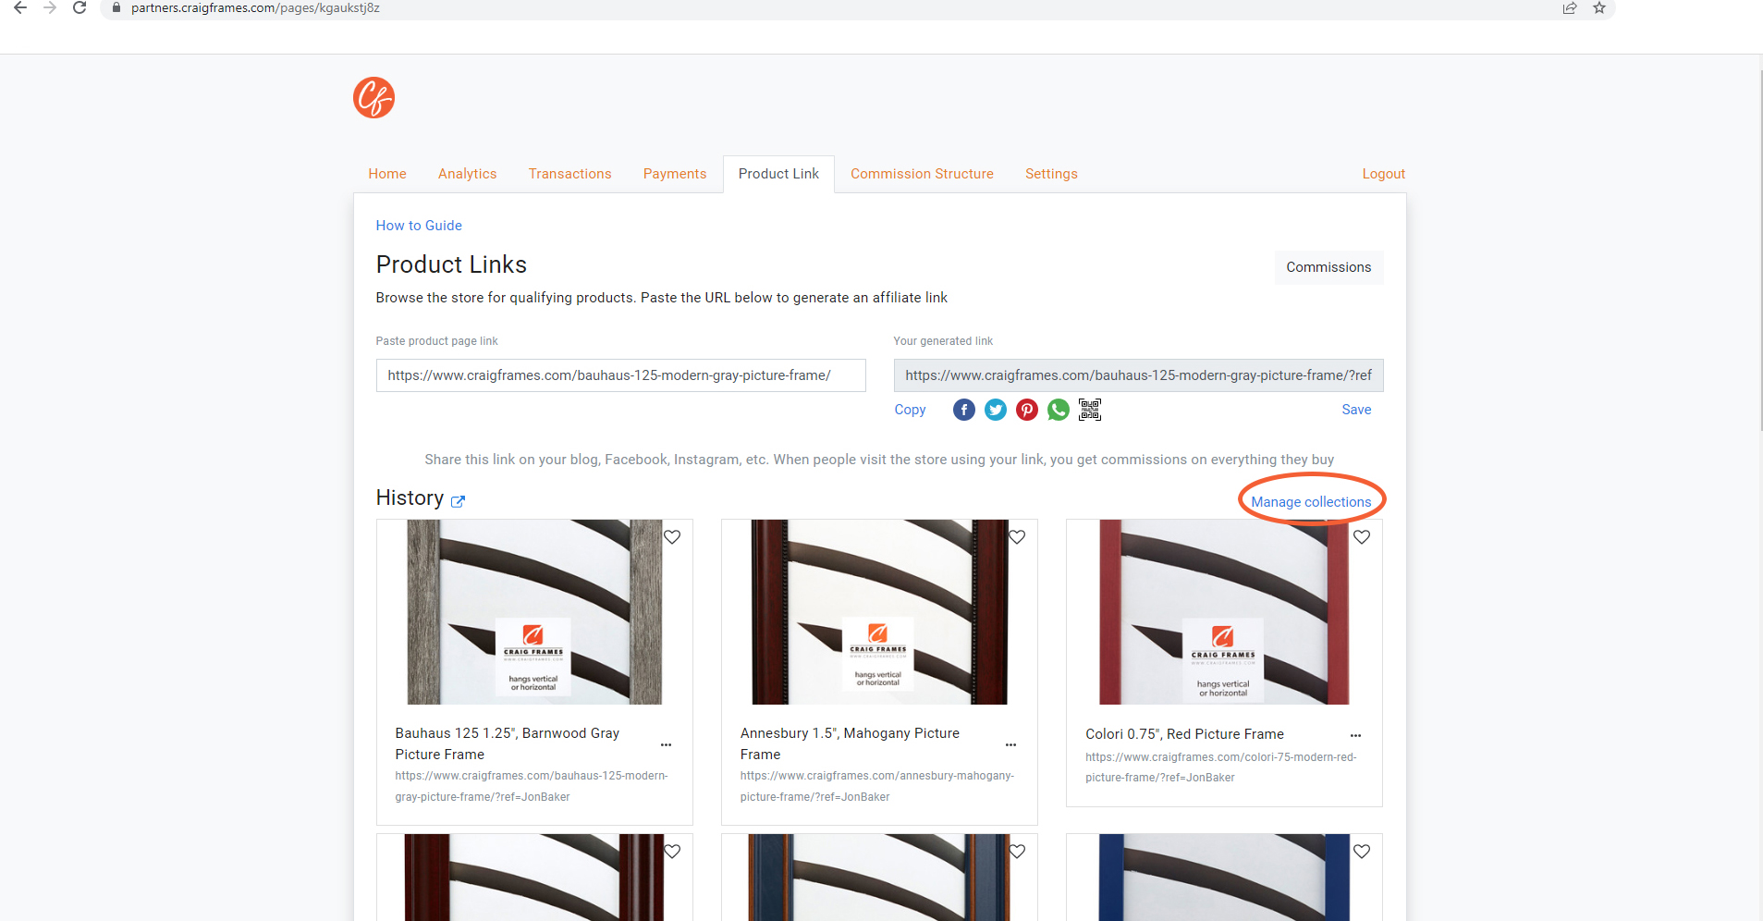This screenshot has height=921, width=1763.
Task: Click the Paste product page link field
Action: (621, 375)
